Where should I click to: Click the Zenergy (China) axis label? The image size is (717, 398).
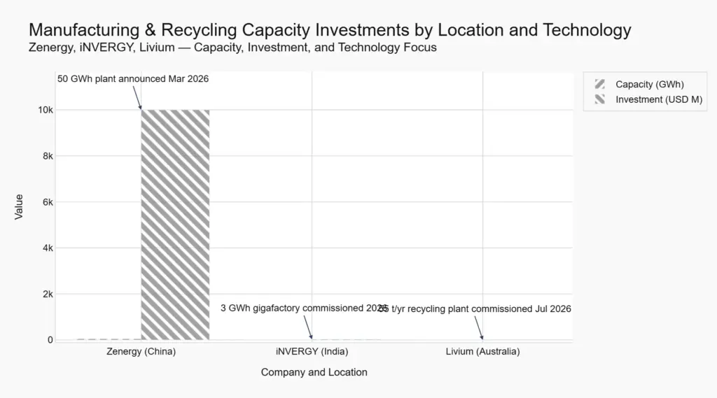(141, 351)
